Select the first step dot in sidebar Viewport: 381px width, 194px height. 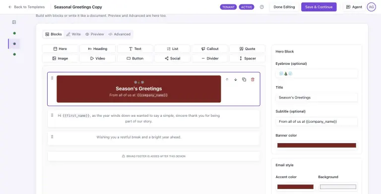(14, 33)
